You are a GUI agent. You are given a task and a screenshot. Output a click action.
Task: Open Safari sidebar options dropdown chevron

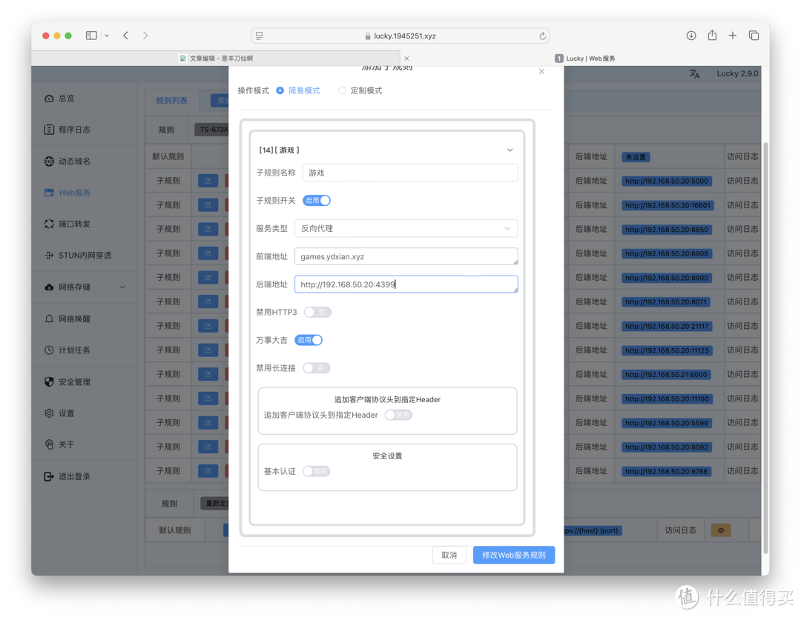[x=107, y=36]
